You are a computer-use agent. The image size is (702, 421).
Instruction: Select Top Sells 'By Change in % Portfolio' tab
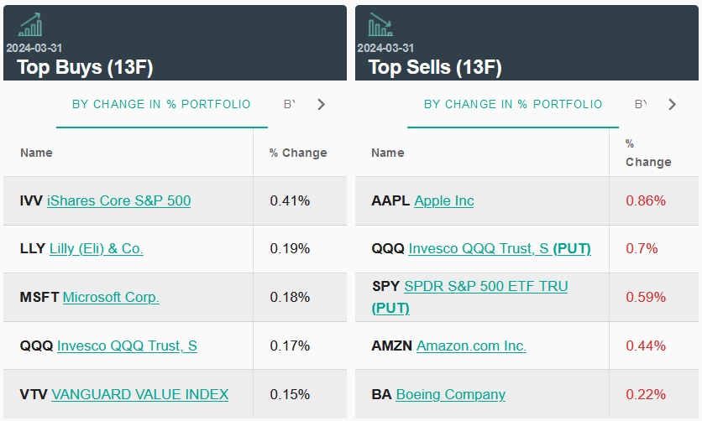(x=513, y=105)
